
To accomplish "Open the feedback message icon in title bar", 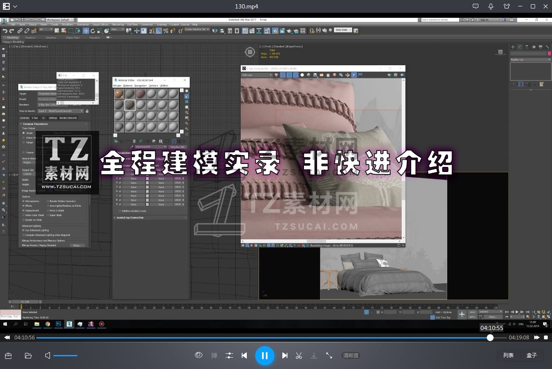I will 475,6.
